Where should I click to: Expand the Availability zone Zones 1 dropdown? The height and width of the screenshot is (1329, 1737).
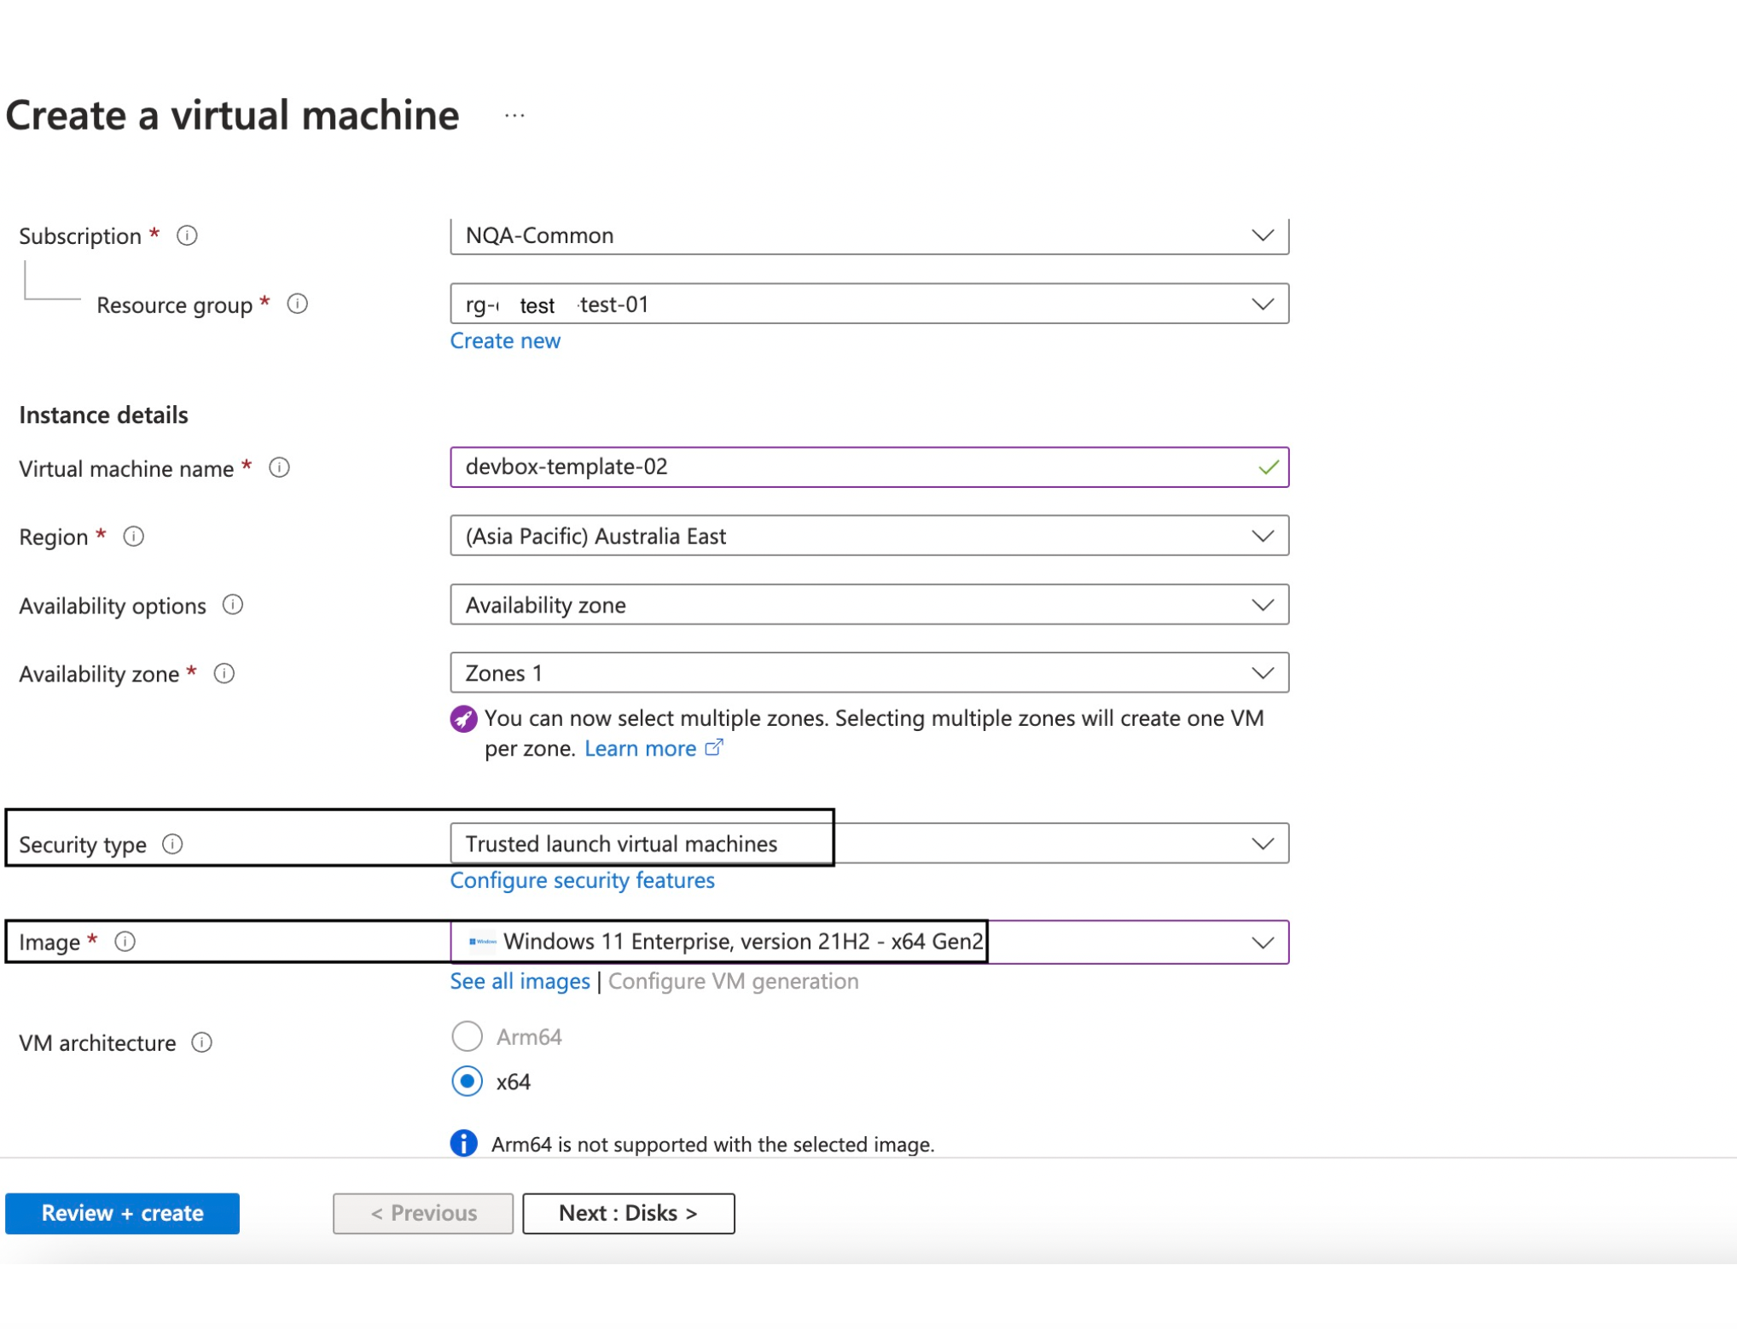[868, 673]
